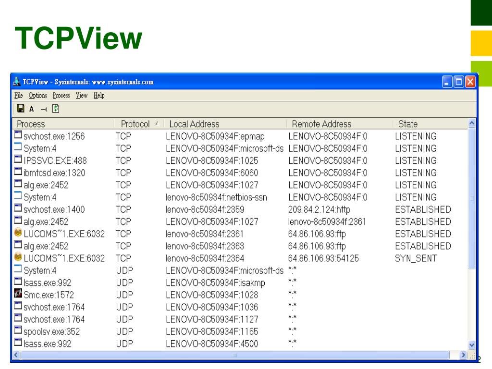Image resolution: width=492 pixels, height=369 pixels.
Task: Click the Save toolbar icon
Action: (x=20, y=108)
